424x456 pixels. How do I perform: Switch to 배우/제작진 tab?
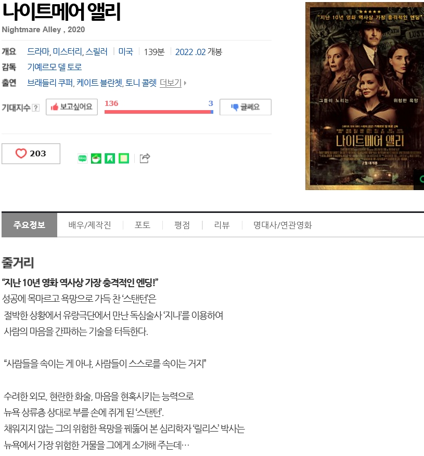click(90, 225)
